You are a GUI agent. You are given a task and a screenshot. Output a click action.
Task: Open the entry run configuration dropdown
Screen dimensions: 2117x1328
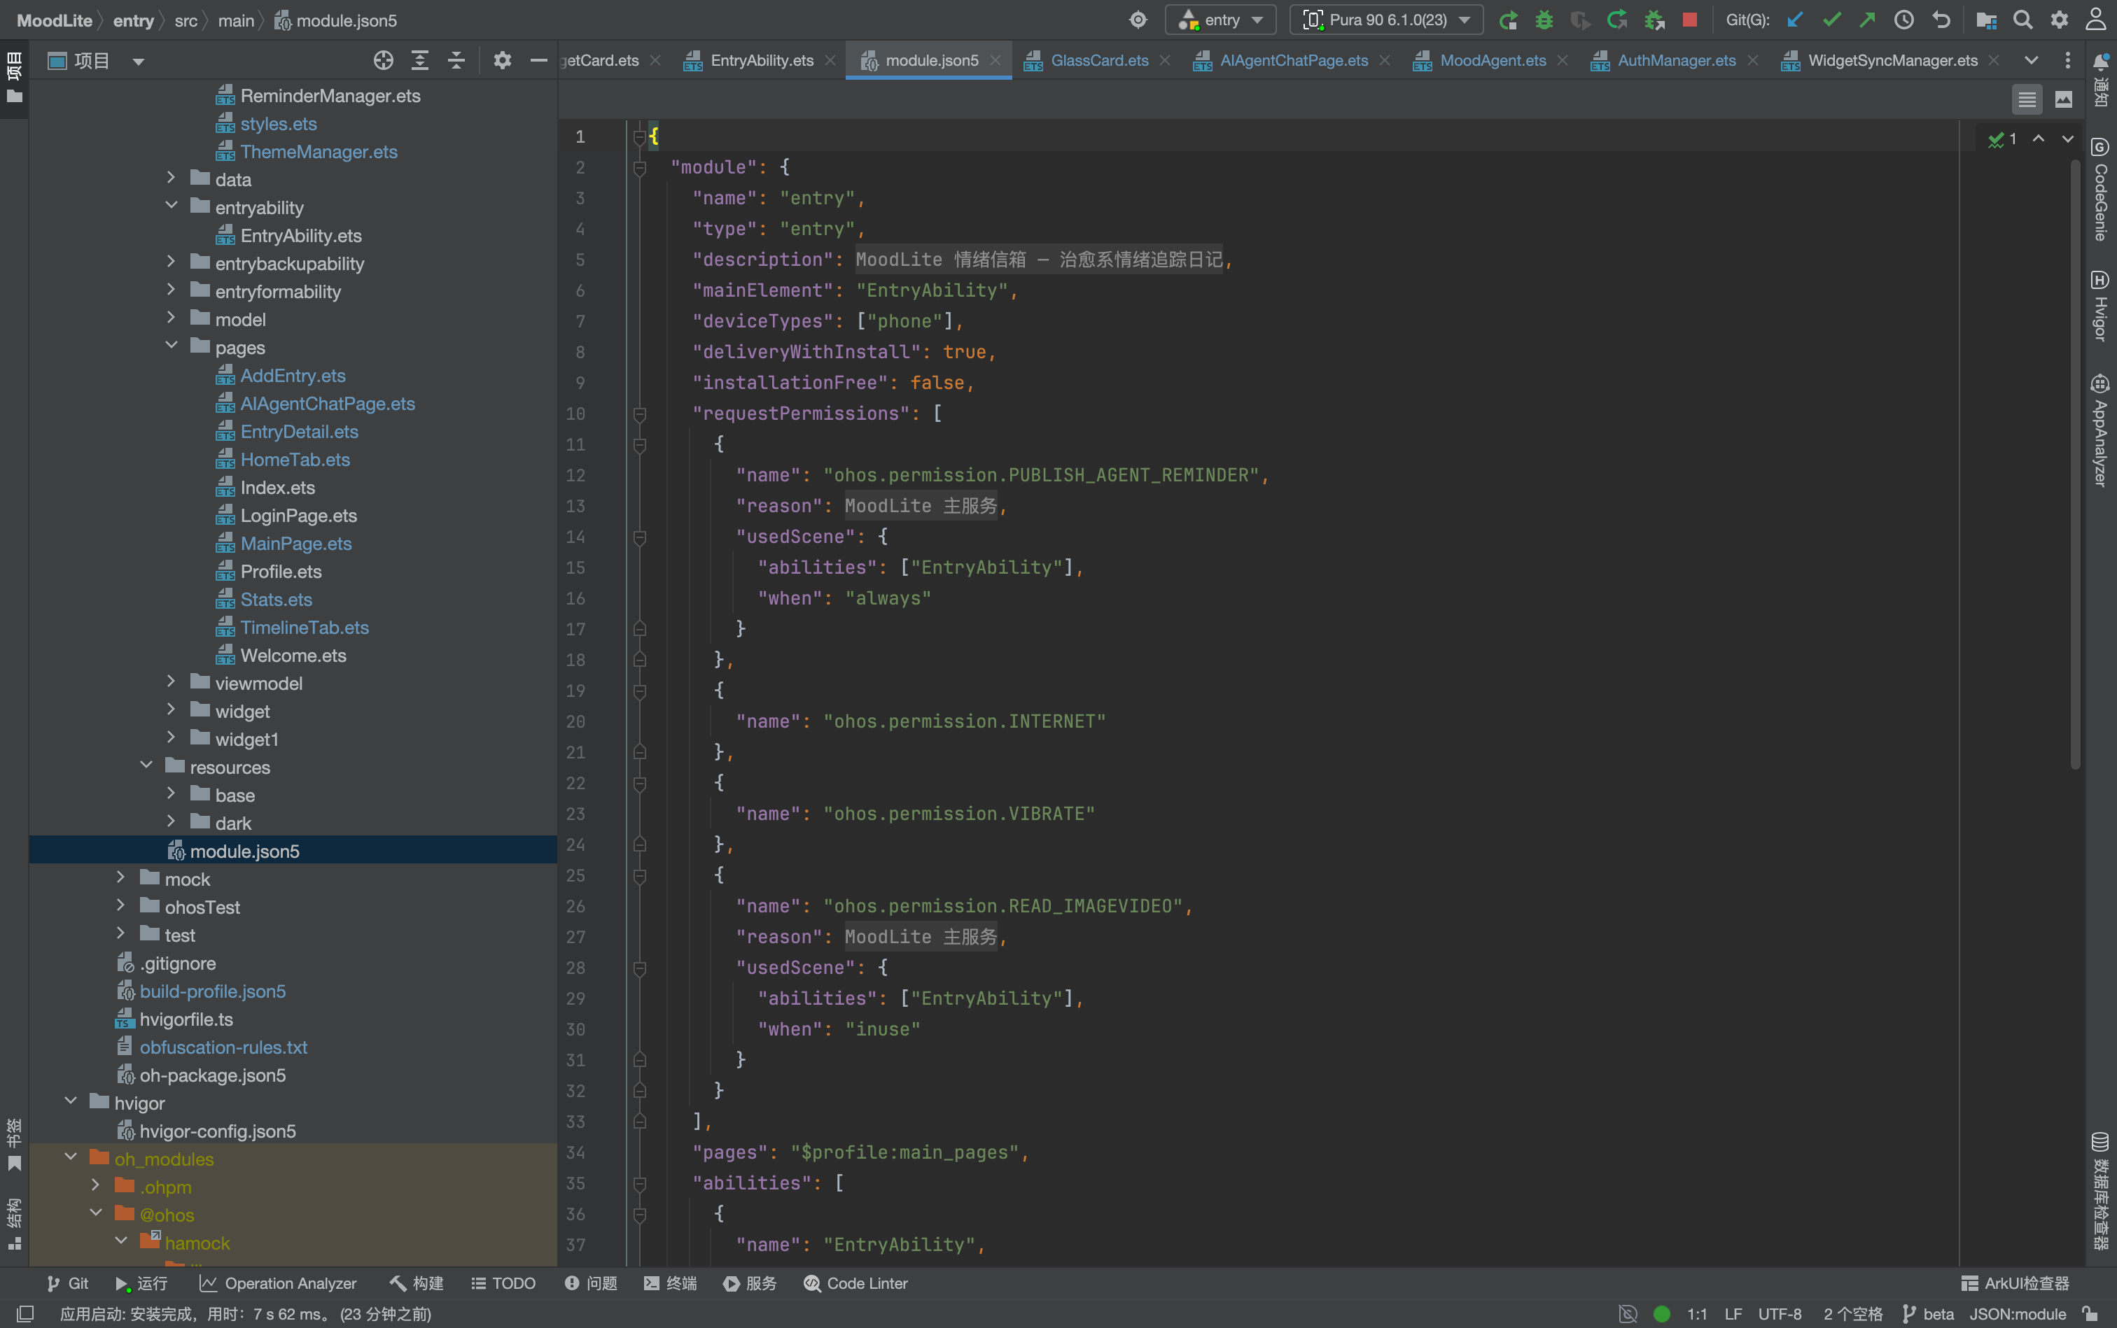click(x=1221, y=20)
